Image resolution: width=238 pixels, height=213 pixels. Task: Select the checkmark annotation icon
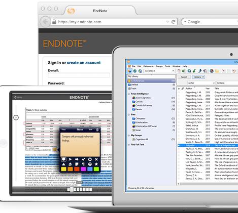[x=83, y=159]
